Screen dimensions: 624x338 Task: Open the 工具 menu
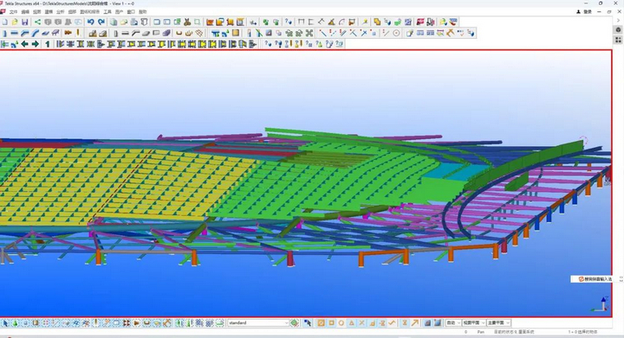(107, 12)
